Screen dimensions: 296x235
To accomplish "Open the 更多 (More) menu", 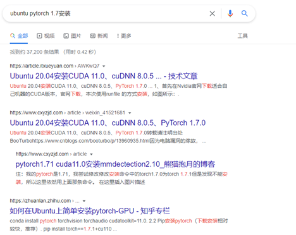I will (x=124, y=36).
